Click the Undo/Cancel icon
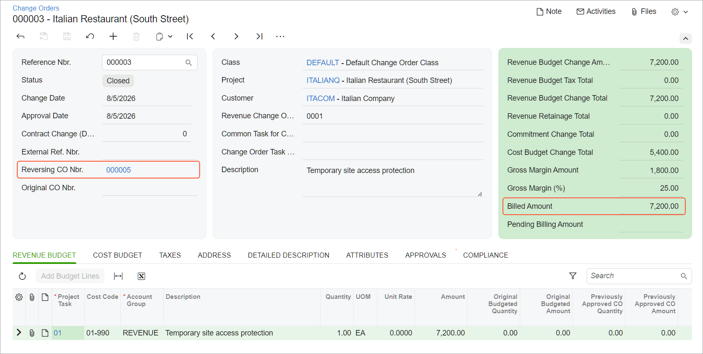703x354 pixels. (x=90, y=37)
